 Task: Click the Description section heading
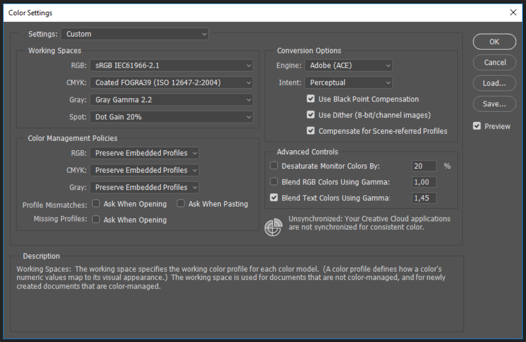41,256
